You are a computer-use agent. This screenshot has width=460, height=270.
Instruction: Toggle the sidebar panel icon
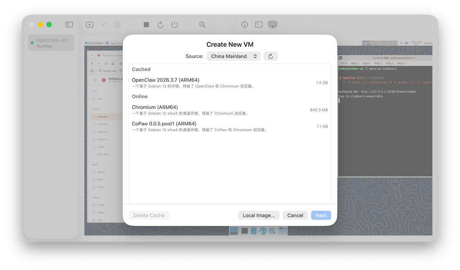click(x=69, y=25)
